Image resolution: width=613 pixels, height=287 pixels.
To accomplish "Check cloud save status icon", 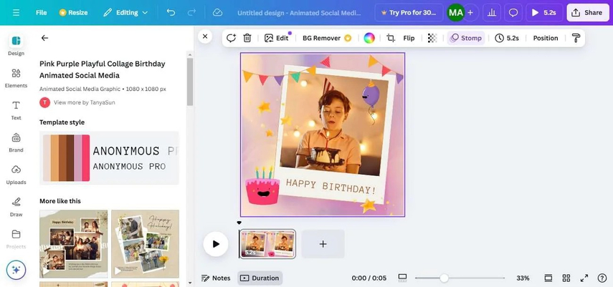I will click(x=217, y=12).
